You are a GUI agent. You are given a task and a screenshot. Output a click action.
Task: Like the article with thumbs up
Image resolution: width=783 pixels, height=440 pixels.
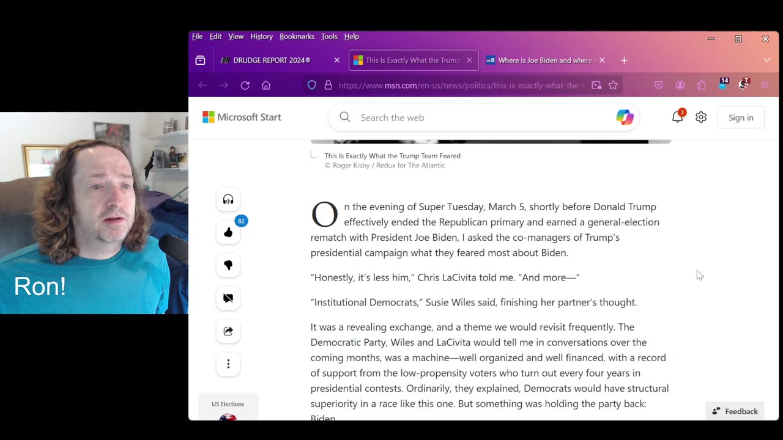[x=228, y=232]
